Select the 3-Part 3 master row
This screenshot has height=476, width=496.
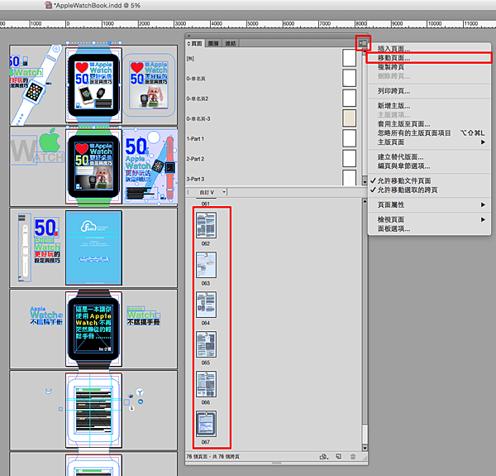coord(274,178)
